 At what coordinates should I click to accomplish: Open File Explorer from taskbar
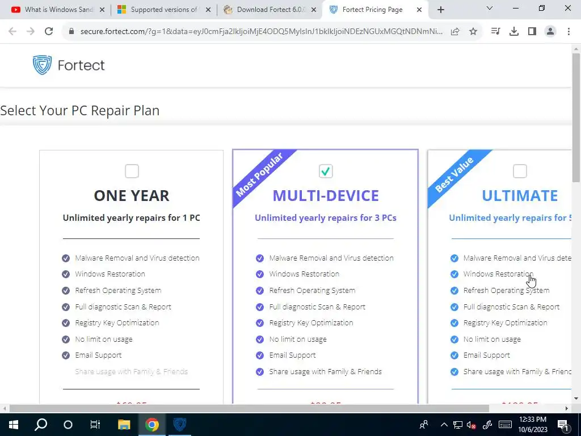coord(124,425)
